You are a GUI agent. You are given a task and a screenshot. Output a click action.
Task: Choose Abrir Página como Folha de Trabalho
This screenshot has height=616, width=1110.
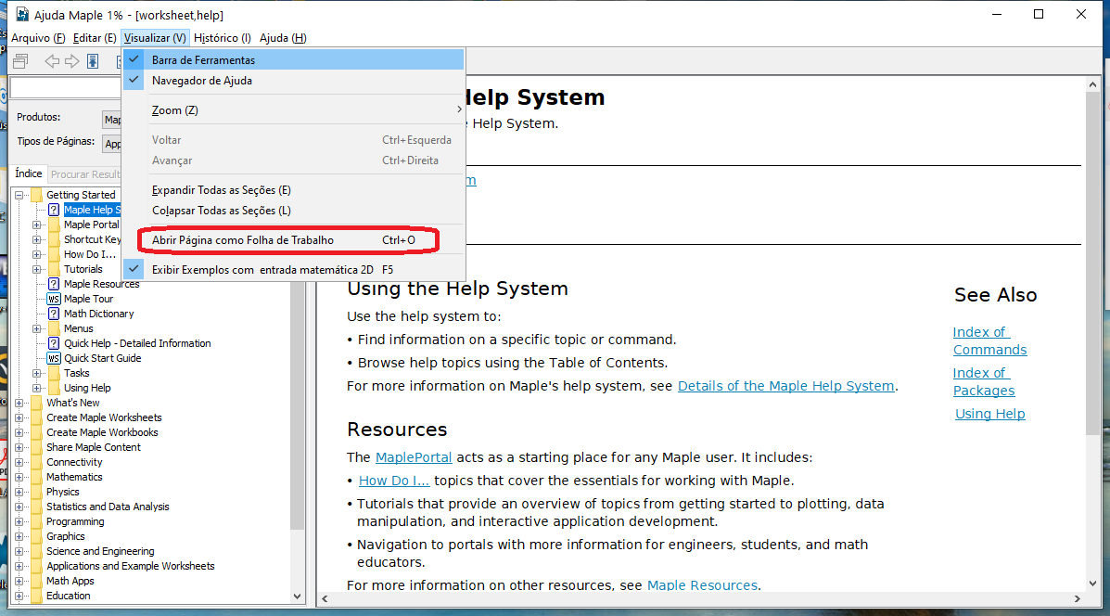tap(294, 240)
